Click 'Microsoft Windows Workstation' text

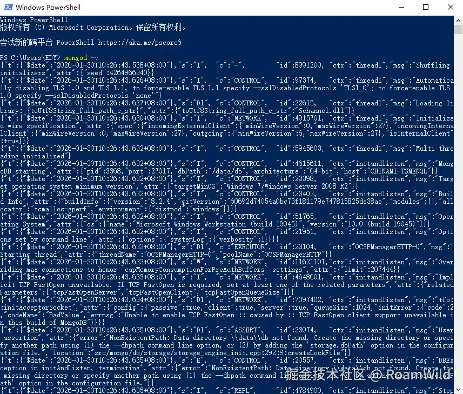pyautogui.click(x=190, y=224)
